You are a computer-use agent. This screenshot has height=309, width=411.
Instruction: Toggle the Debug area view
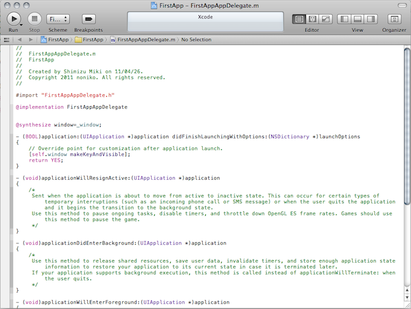click(x=358, y=19)
